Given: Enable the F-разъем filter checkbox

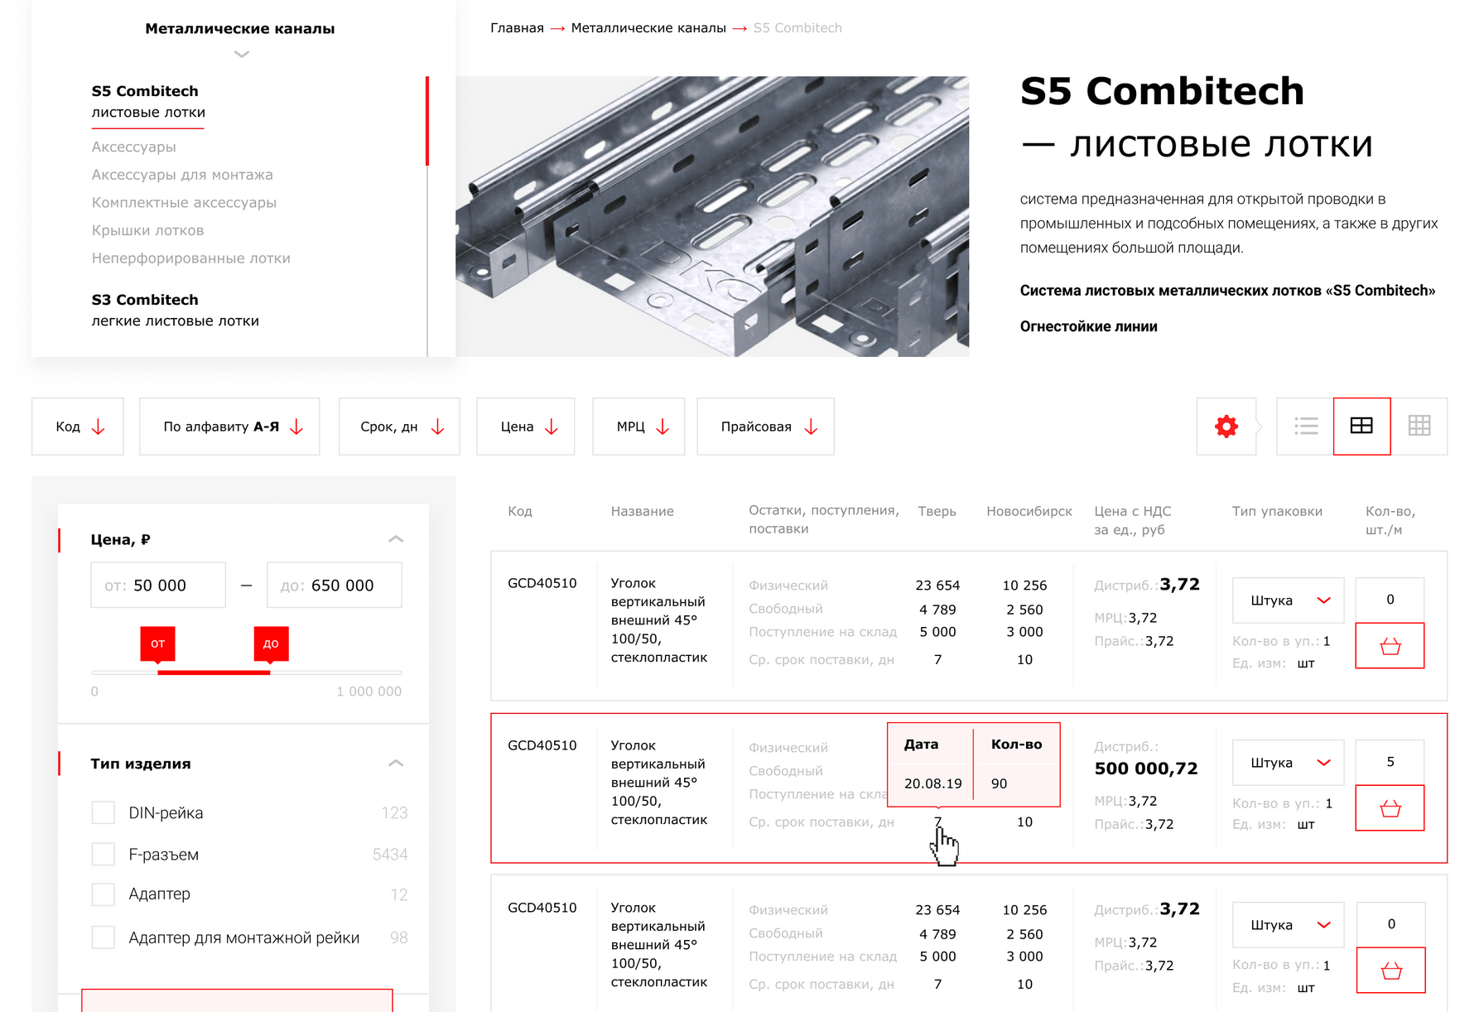Looking at the screenshot, I should [104, 854].
